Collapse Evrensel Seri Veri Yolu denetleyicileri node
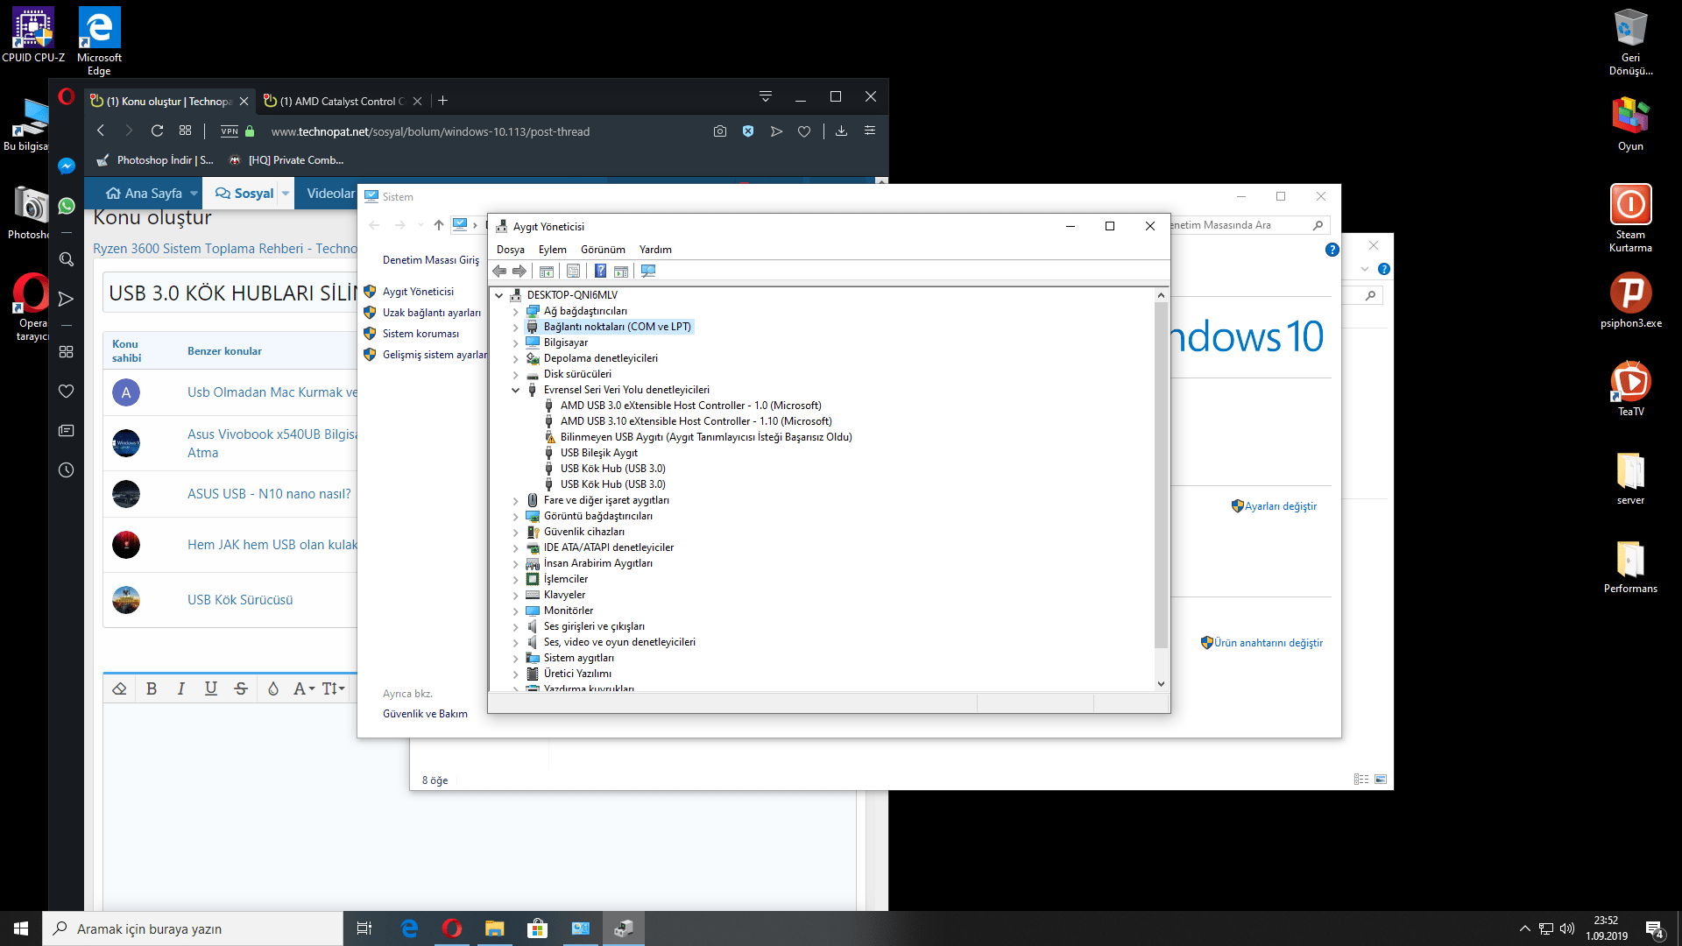Image resolution: width=1682 pixels, height=946 pixels. (x=516, y=391)
